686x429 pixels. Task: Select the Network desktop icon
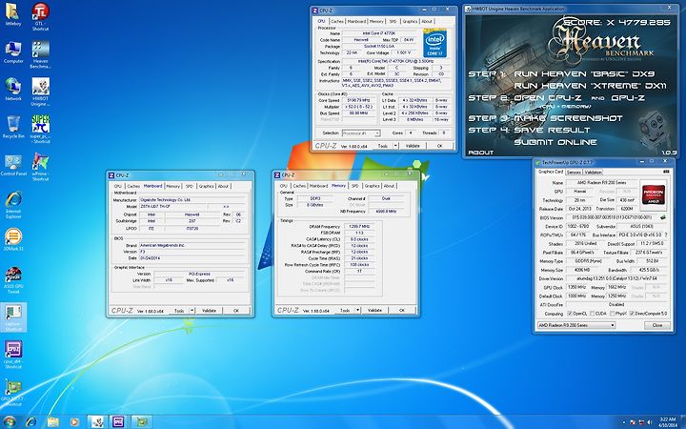click(x=13, y=90)
